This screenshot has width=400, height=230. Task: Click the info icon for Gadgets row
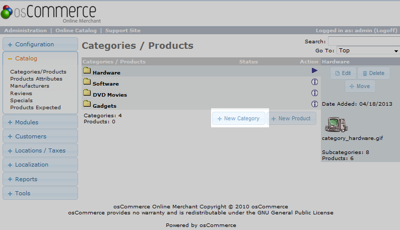pyautogui.click(x=314, y=104)
